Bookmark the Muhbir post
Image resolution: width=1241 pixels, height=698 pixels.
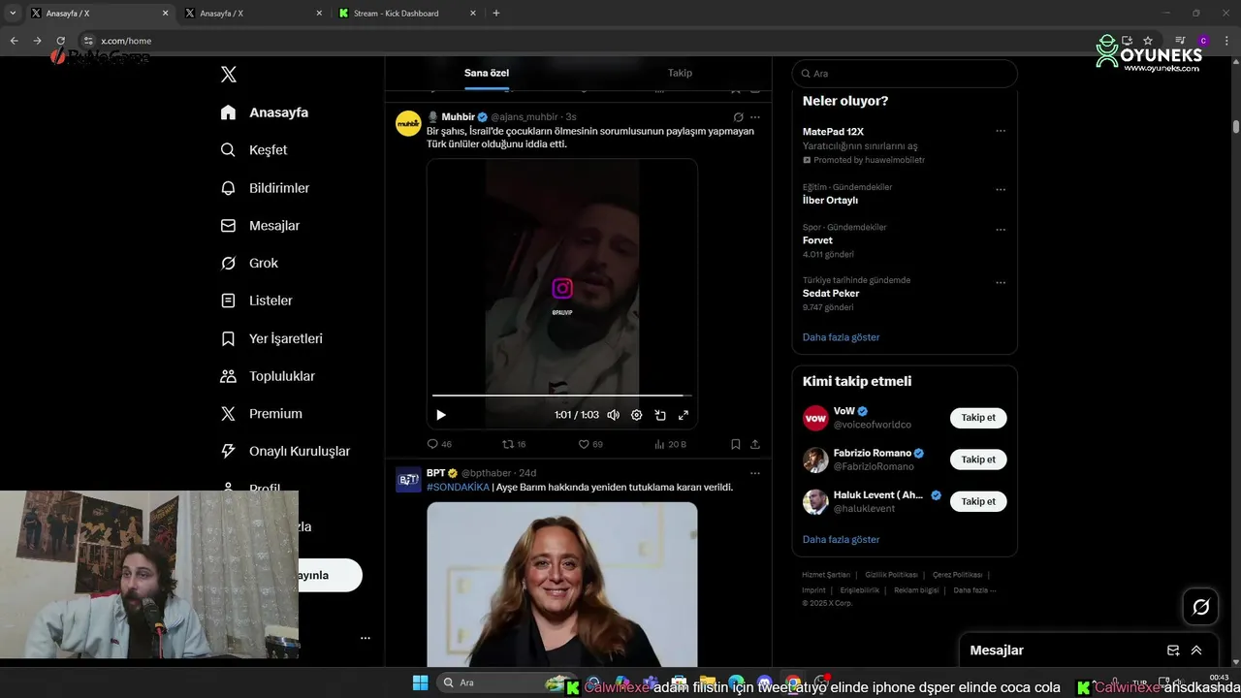pos(736,444)
